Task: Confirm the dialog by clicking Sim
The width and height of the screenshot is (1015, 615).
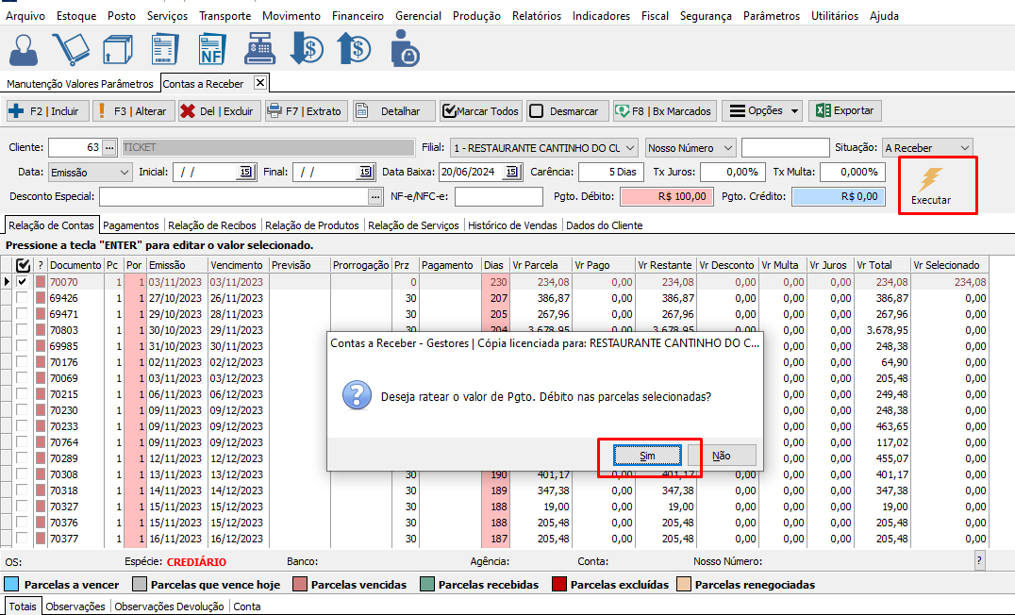Action: pyautogui.click(x=647, y=456)
